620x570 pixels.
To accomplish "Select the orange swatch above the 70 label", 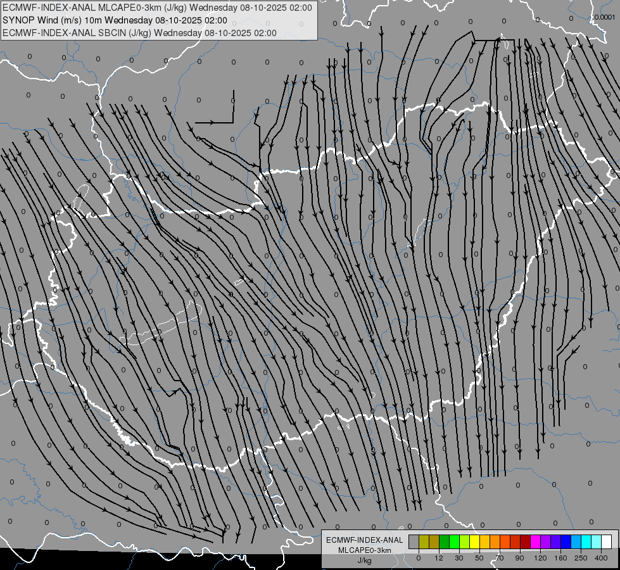I will click(x=495, y=541).
